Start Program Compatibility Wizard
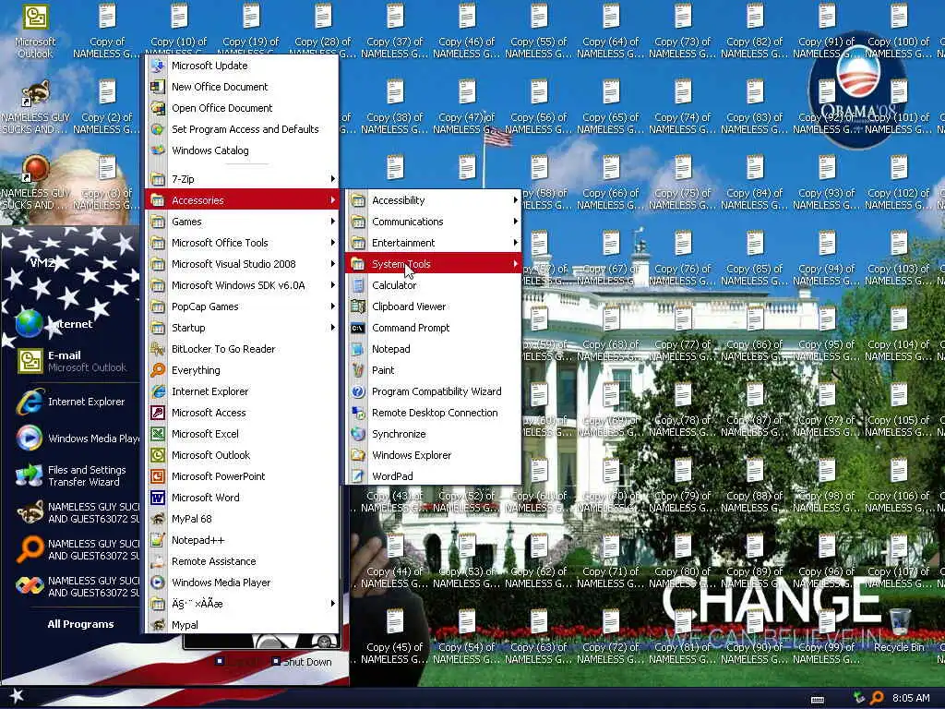945x709 pixels. [433, 391]
